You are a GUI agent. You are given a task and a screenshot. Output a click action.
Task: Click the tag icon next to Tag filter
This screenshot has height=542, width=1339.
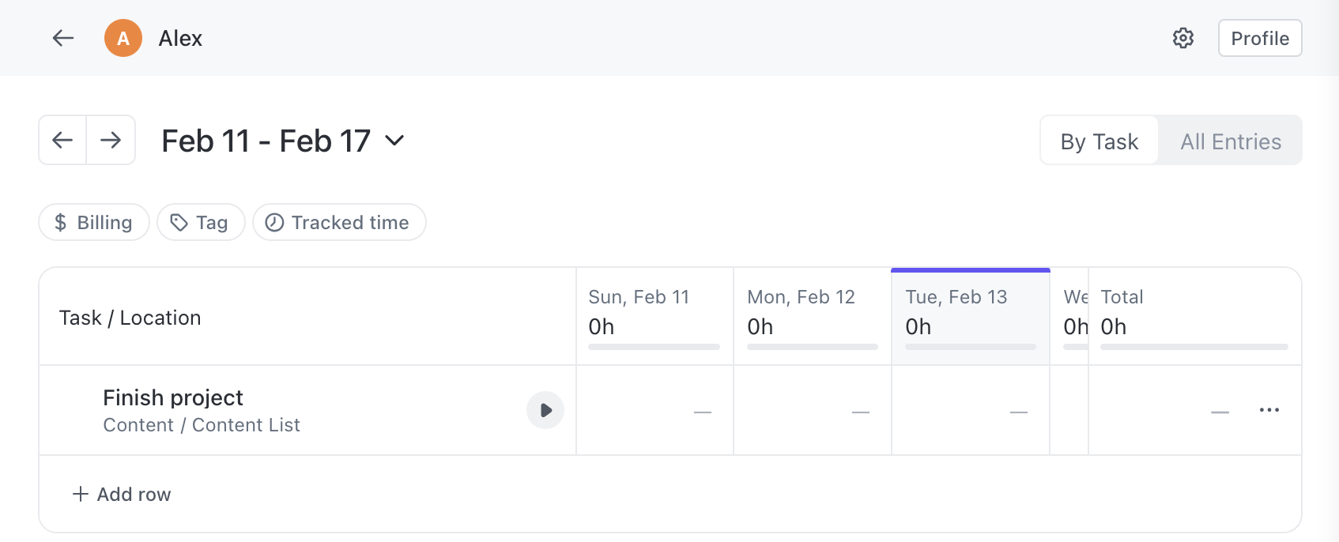[179, 222]
